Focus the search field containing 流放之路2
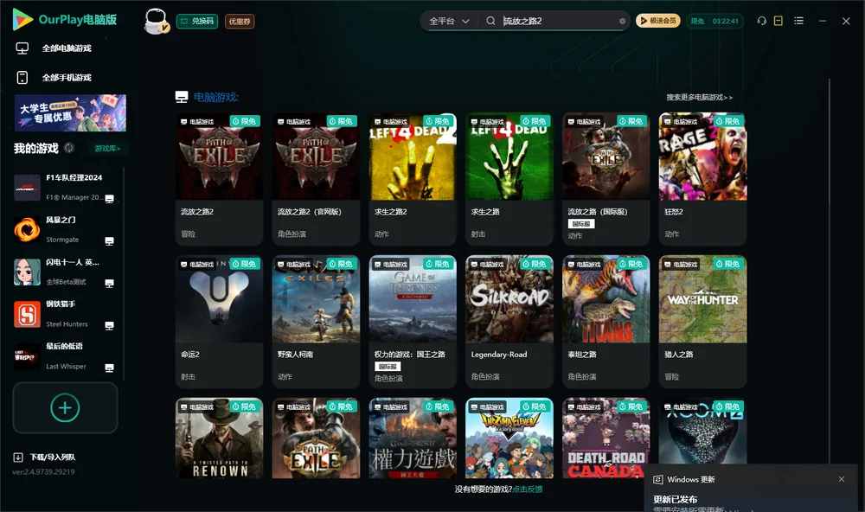 pyautogui.click(x=557, y=21)
